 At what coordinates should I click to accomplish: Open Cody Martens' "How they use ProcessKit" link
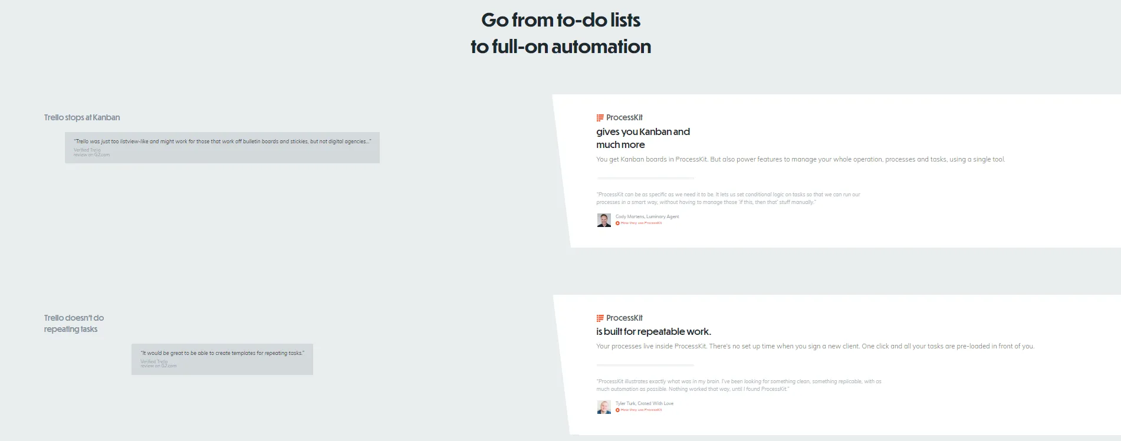640,223
